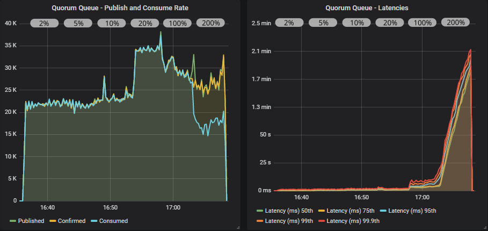This screenshot has height=231, width=488.
Task: Click the resize handle of the Latencies panel
Action: click(484, 228)
